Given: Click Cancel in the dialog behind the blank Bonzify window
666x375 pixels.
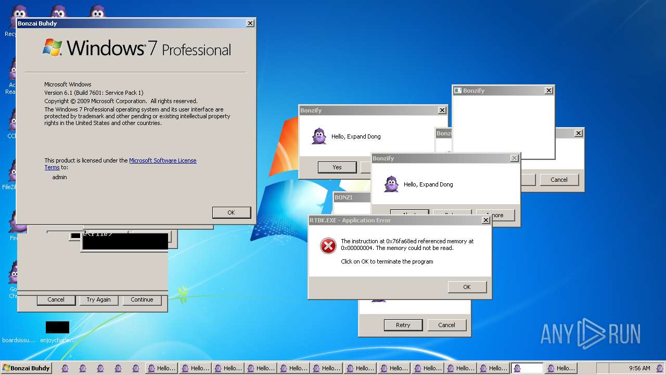Looking at the screenshot, I should (x=559, y=180).
